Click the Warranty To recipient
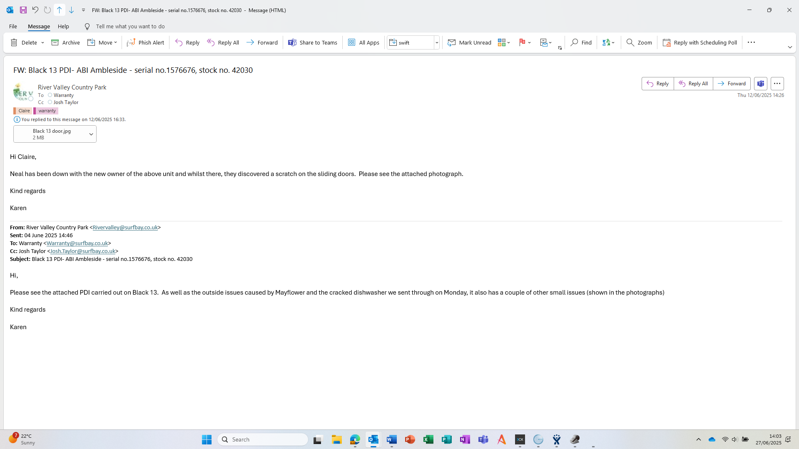Viewport: 799px width, 449px height. coord(64,95)
